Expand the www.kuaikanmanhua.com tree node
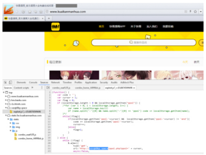Image resolution: width=206 pixels, height=155 pixels. [x=6, y=96]
